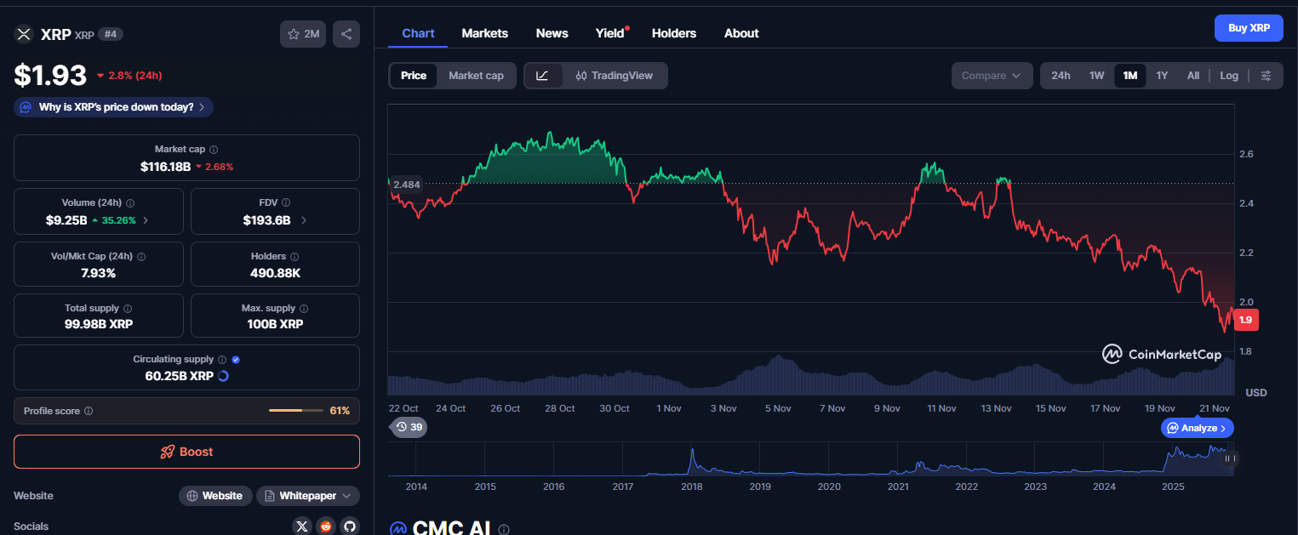The image size is (1298, 535).
Task: Switch to the Markets tab
Action: point(484,33)
